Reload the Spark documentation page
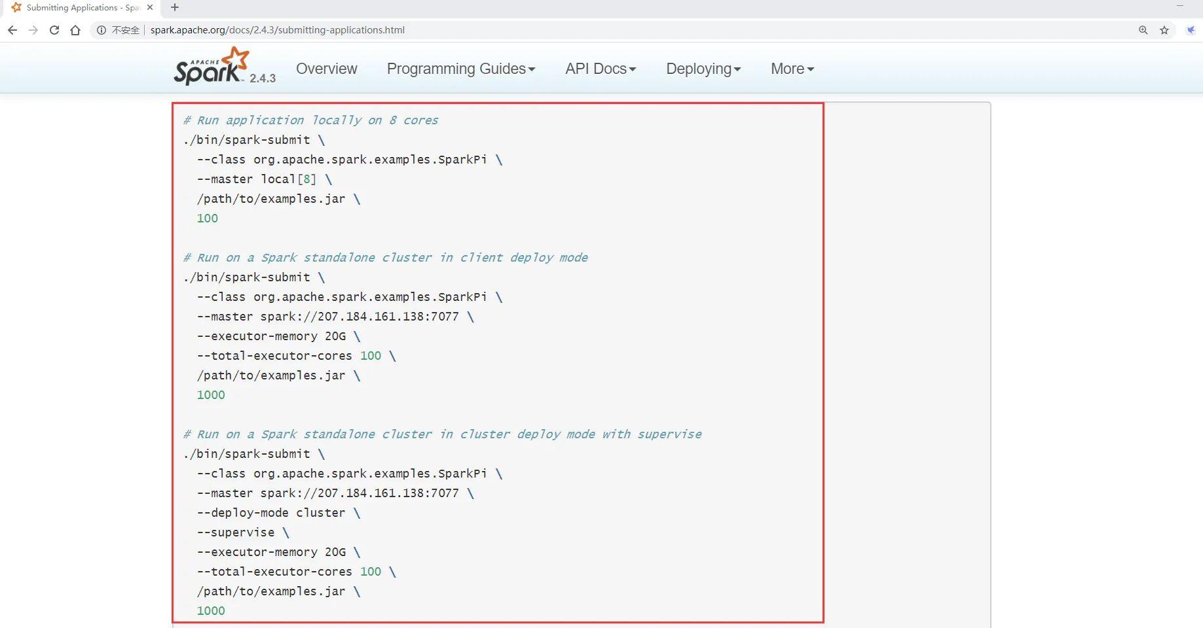The width and height of the screenshot is (1203, 628). [54, 30]
